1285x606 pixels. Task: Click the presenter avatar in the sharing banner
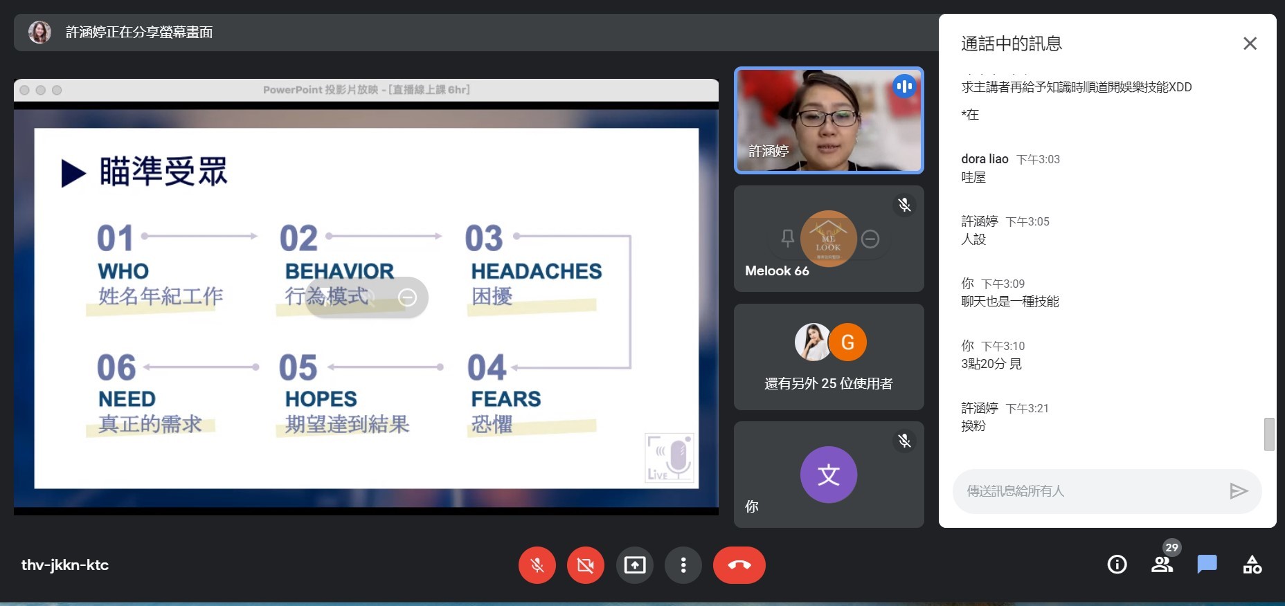[39, 32]
